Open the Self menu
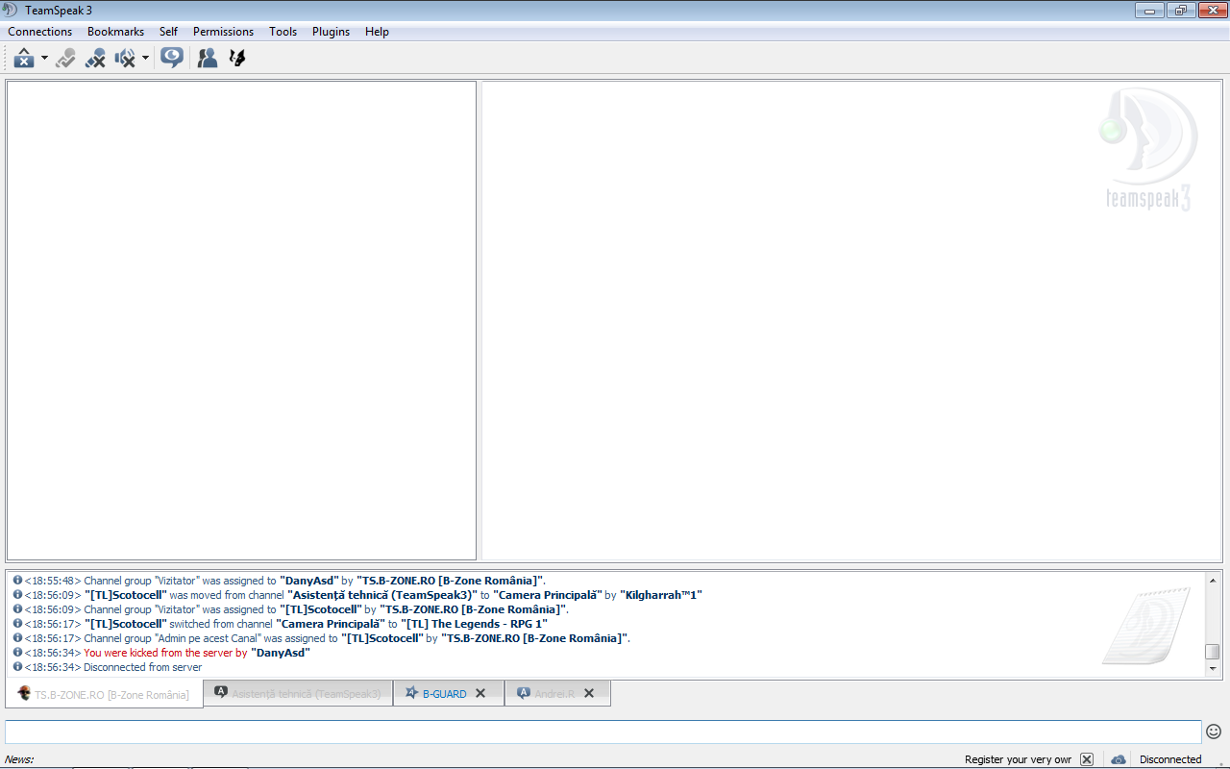 [x=168, y=32]
